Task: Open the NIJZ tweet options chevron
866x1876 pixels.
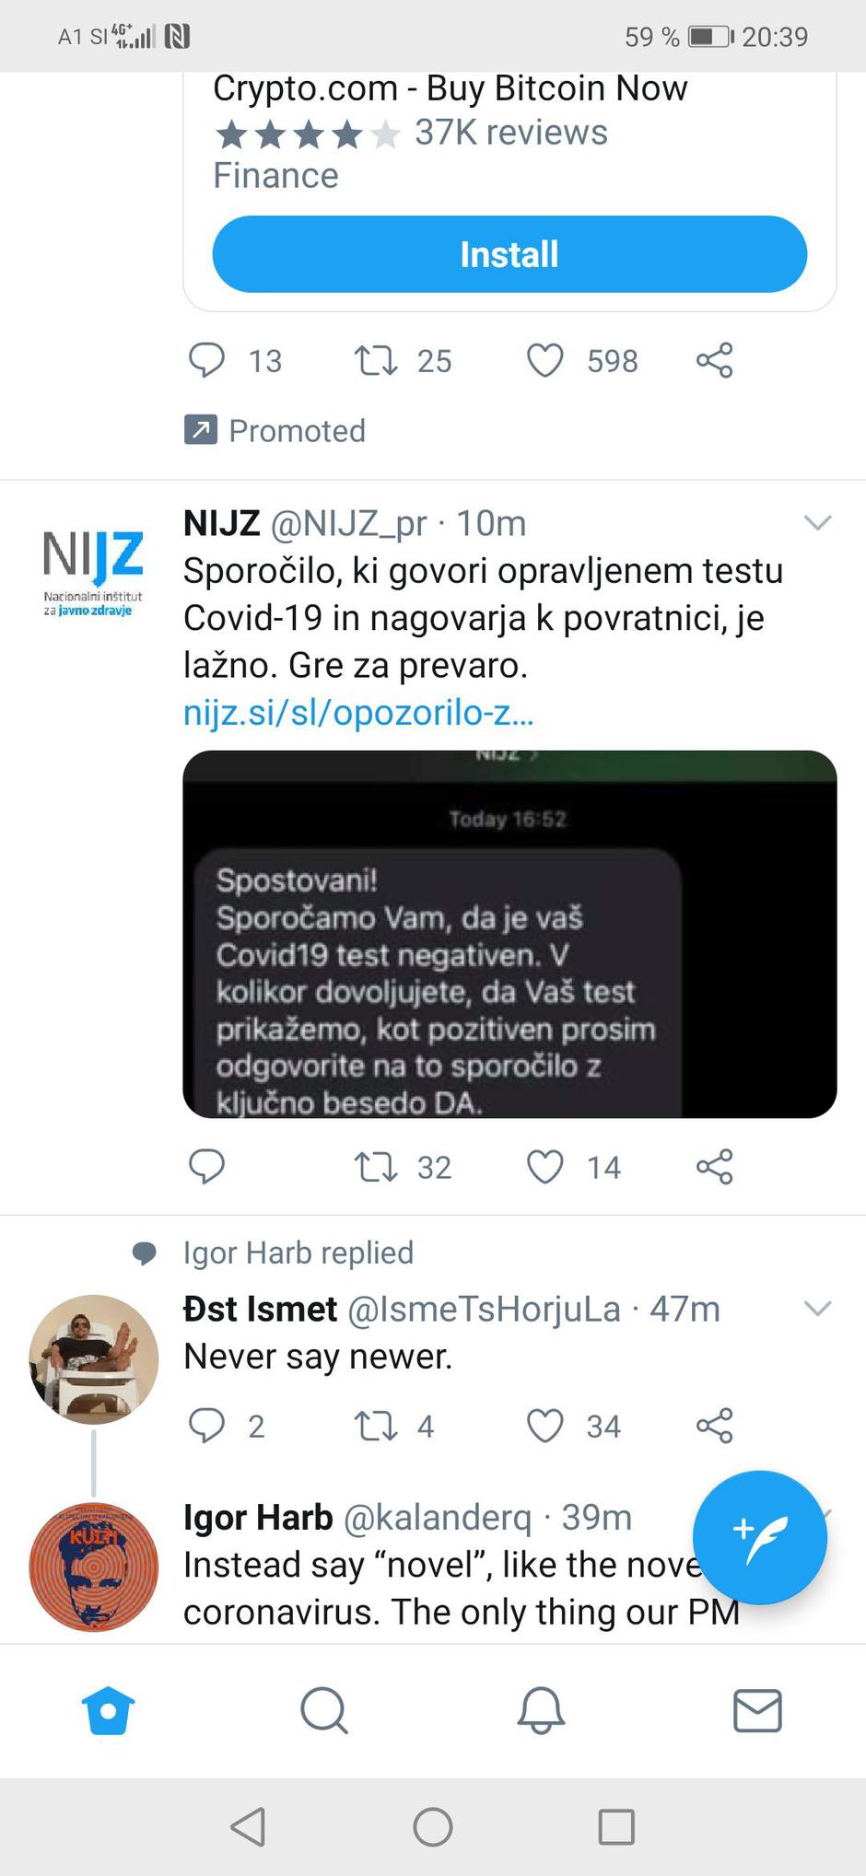Action: (818, 523)
